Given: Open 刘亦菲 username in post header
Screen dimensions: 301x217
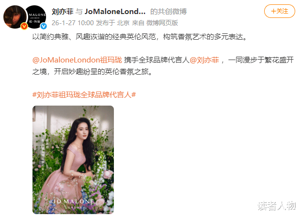Looking at the screenshot, I should (x=63, y=12).
